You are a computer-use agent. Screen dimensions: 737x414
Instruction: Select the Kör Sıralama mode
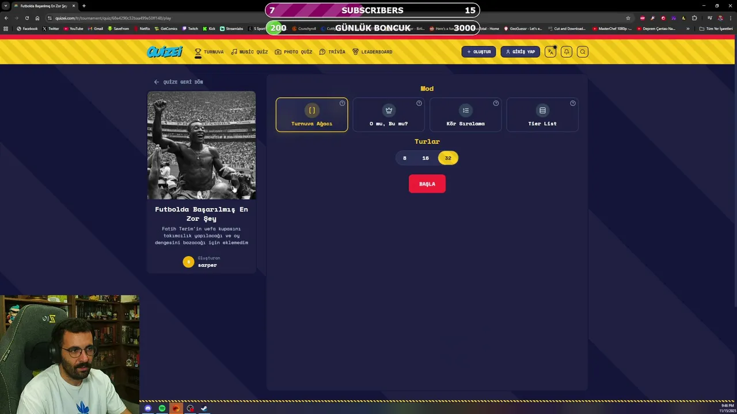(465, 114)
